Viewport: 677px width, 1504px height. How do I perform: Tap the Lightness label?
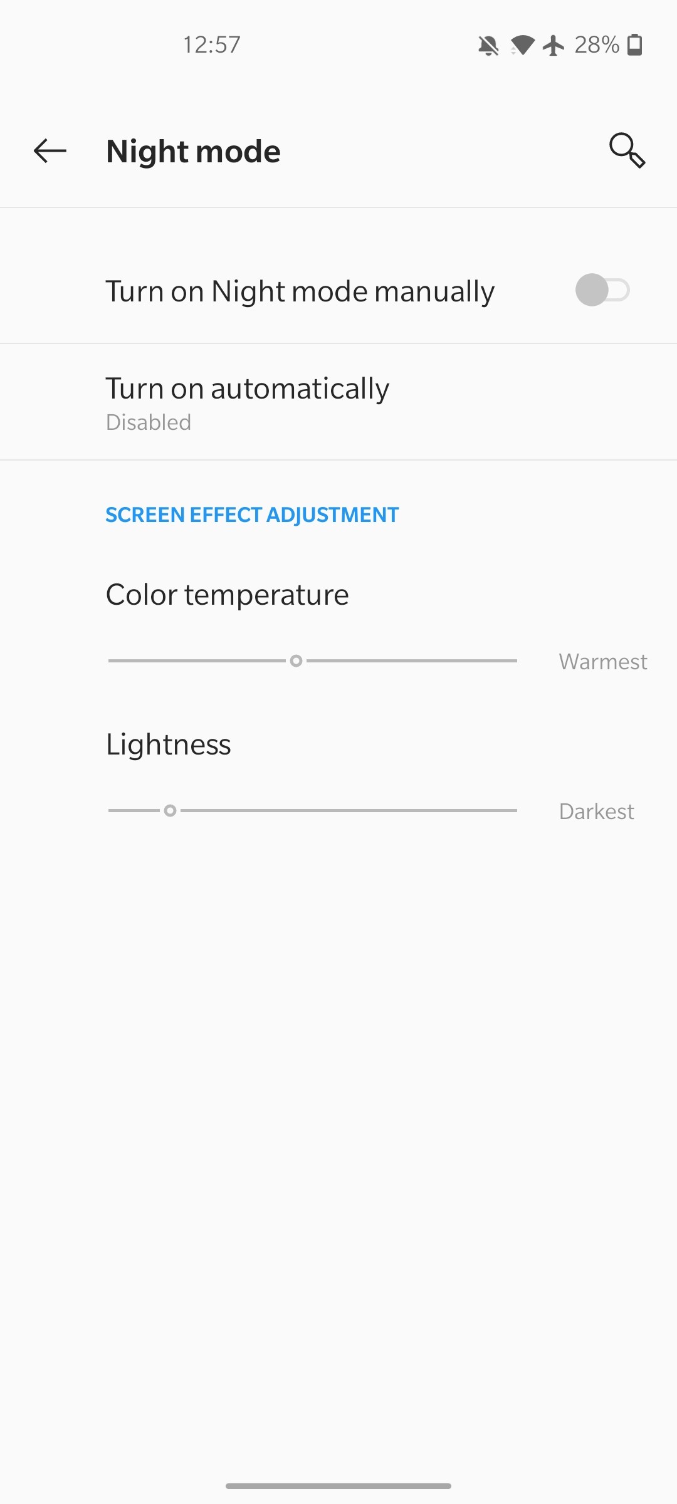coord(168,744)
